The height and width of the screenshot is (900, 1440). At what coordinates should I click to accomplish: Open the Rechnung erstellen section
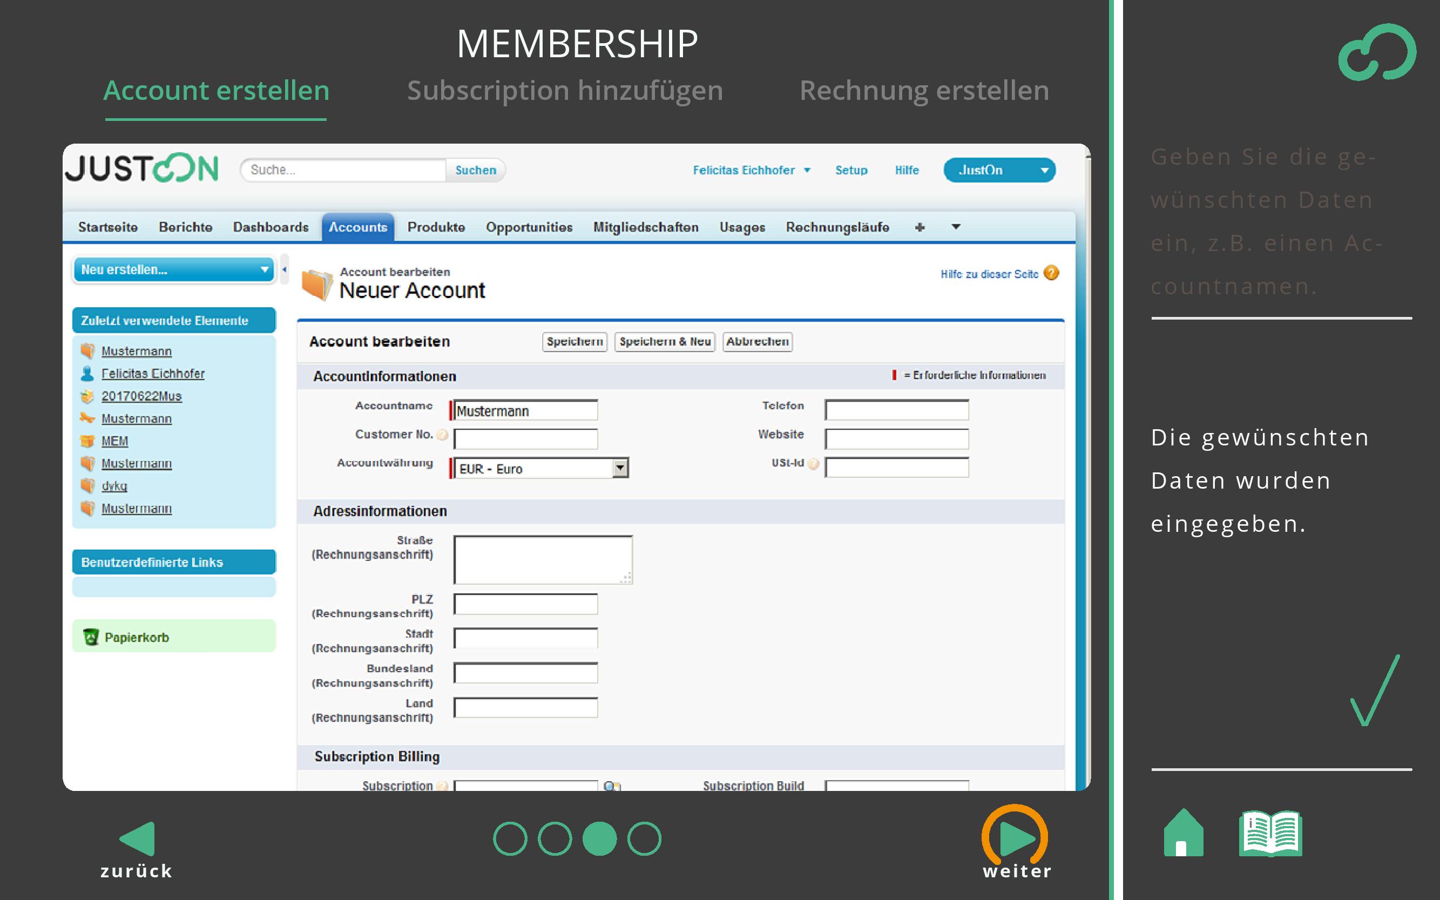click(x=924, y=91)
